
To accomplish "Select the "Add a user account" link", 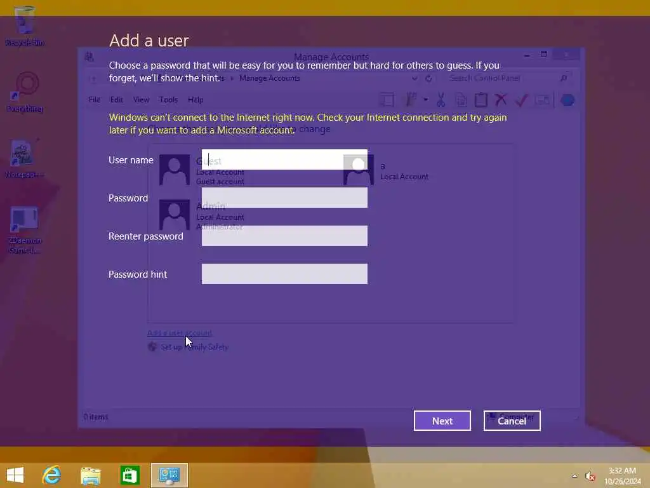I will click(x=180, y=333).
